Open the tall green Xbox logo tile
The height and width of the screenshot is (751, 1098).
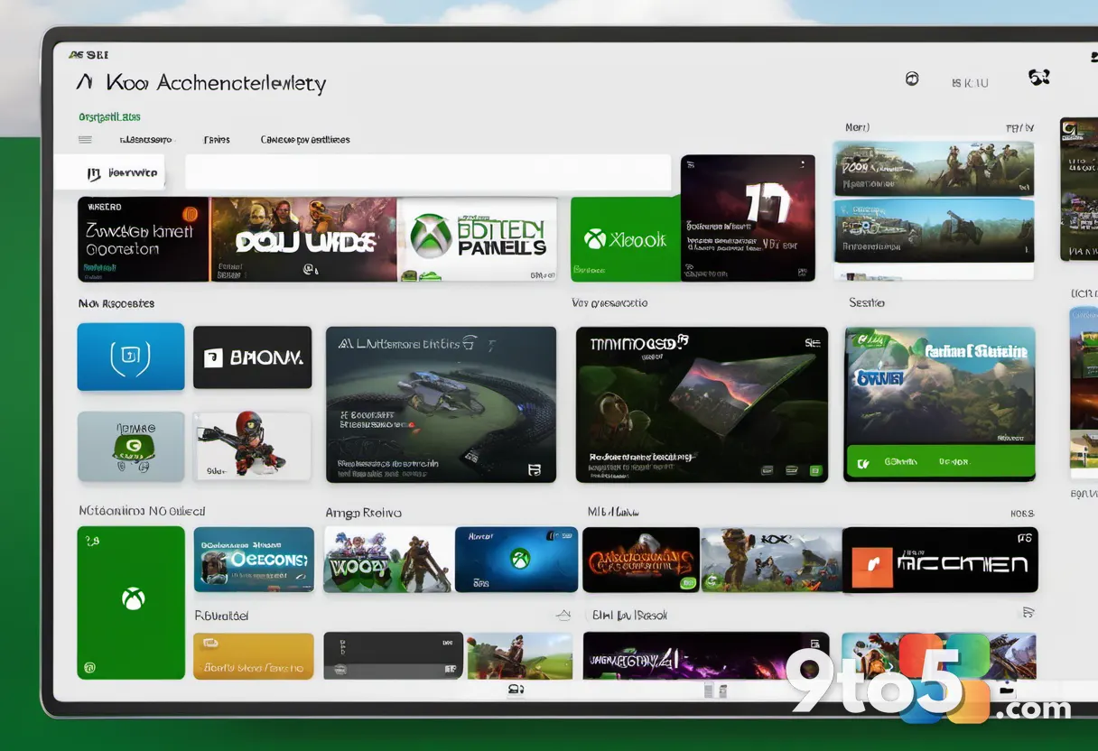coord(131,602)
